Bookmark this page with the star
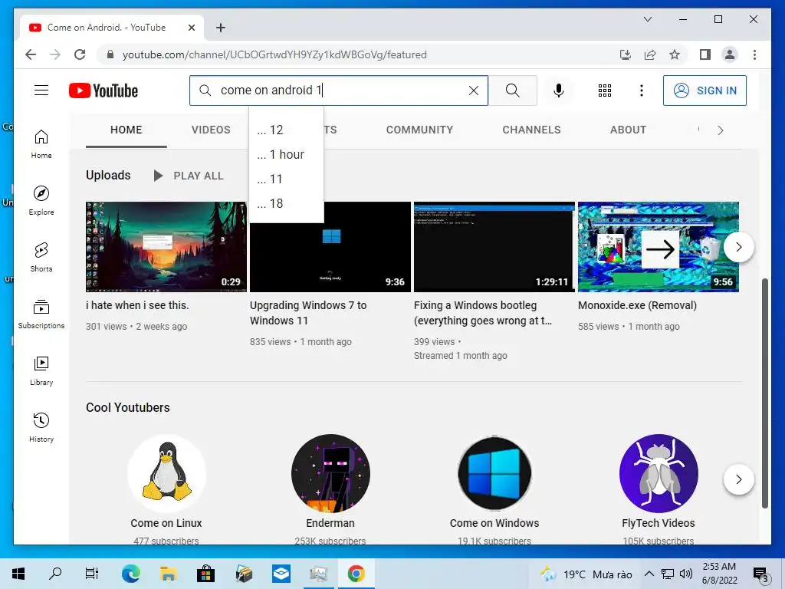The width and height of the screenshot is (785, 589). [x=675, y=54]
